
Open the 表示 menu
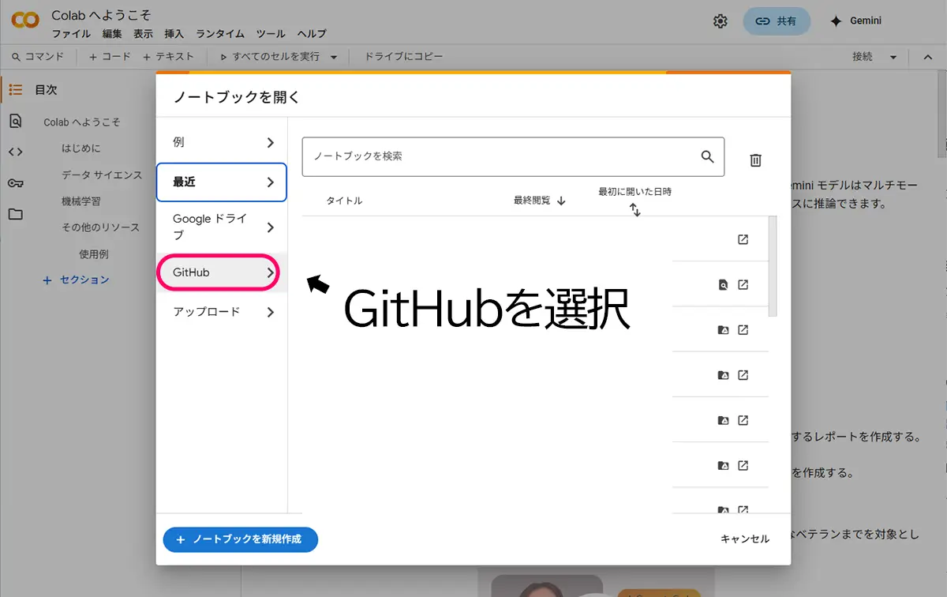point(143,34)
